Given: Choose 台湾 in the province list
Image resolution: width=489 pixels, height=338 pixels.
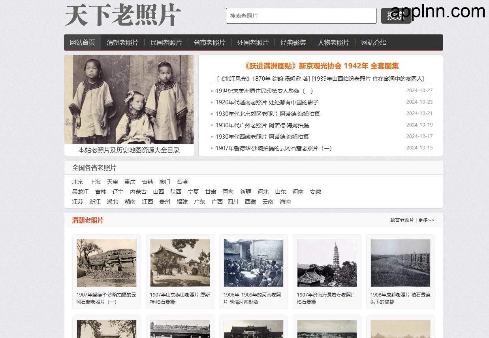Looking at the screenshot, I should click(x=182, y=182).
